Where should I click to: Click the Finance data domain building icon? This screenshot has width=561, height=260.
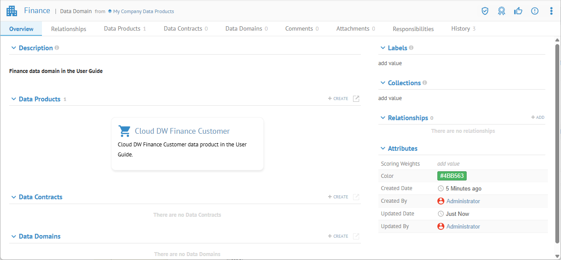[12, 11]
